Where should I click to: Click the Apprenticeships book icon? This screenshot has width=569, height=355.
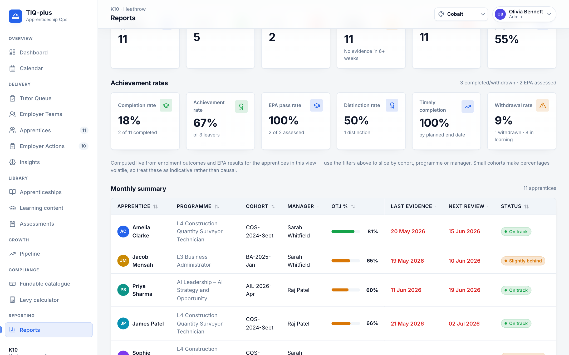[x=12, y=192]
